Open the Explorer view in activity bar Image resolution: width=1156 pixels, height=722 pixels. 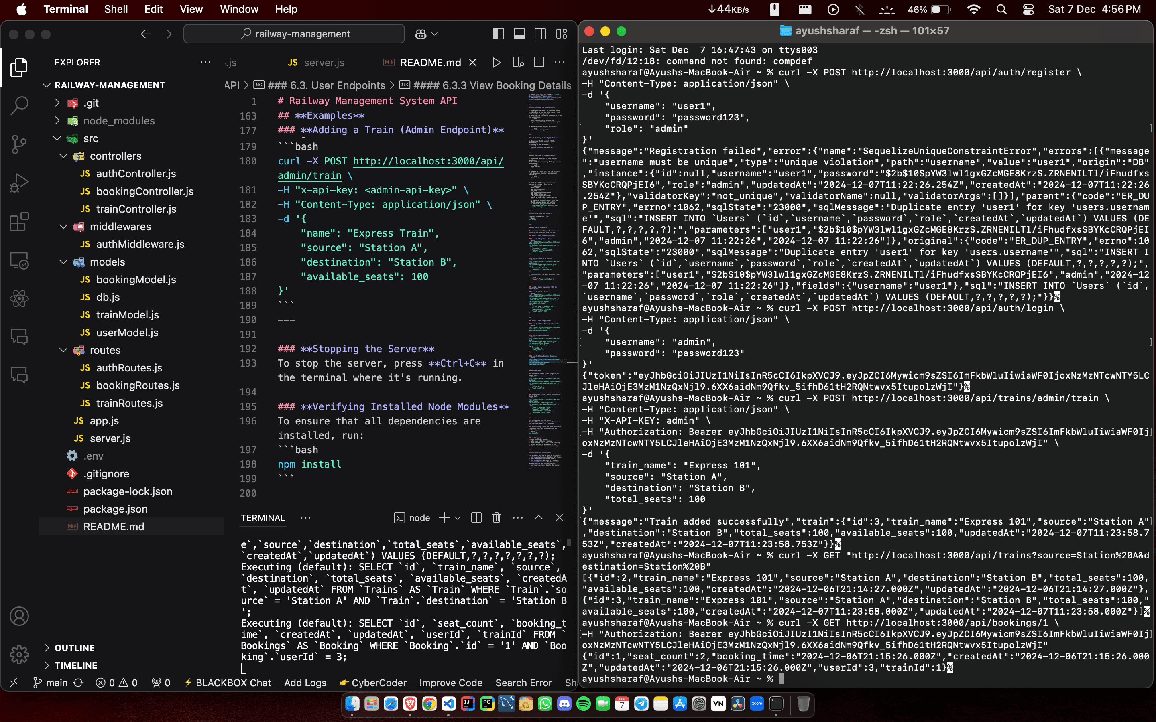pyautogui.click(x=19, y=67)
